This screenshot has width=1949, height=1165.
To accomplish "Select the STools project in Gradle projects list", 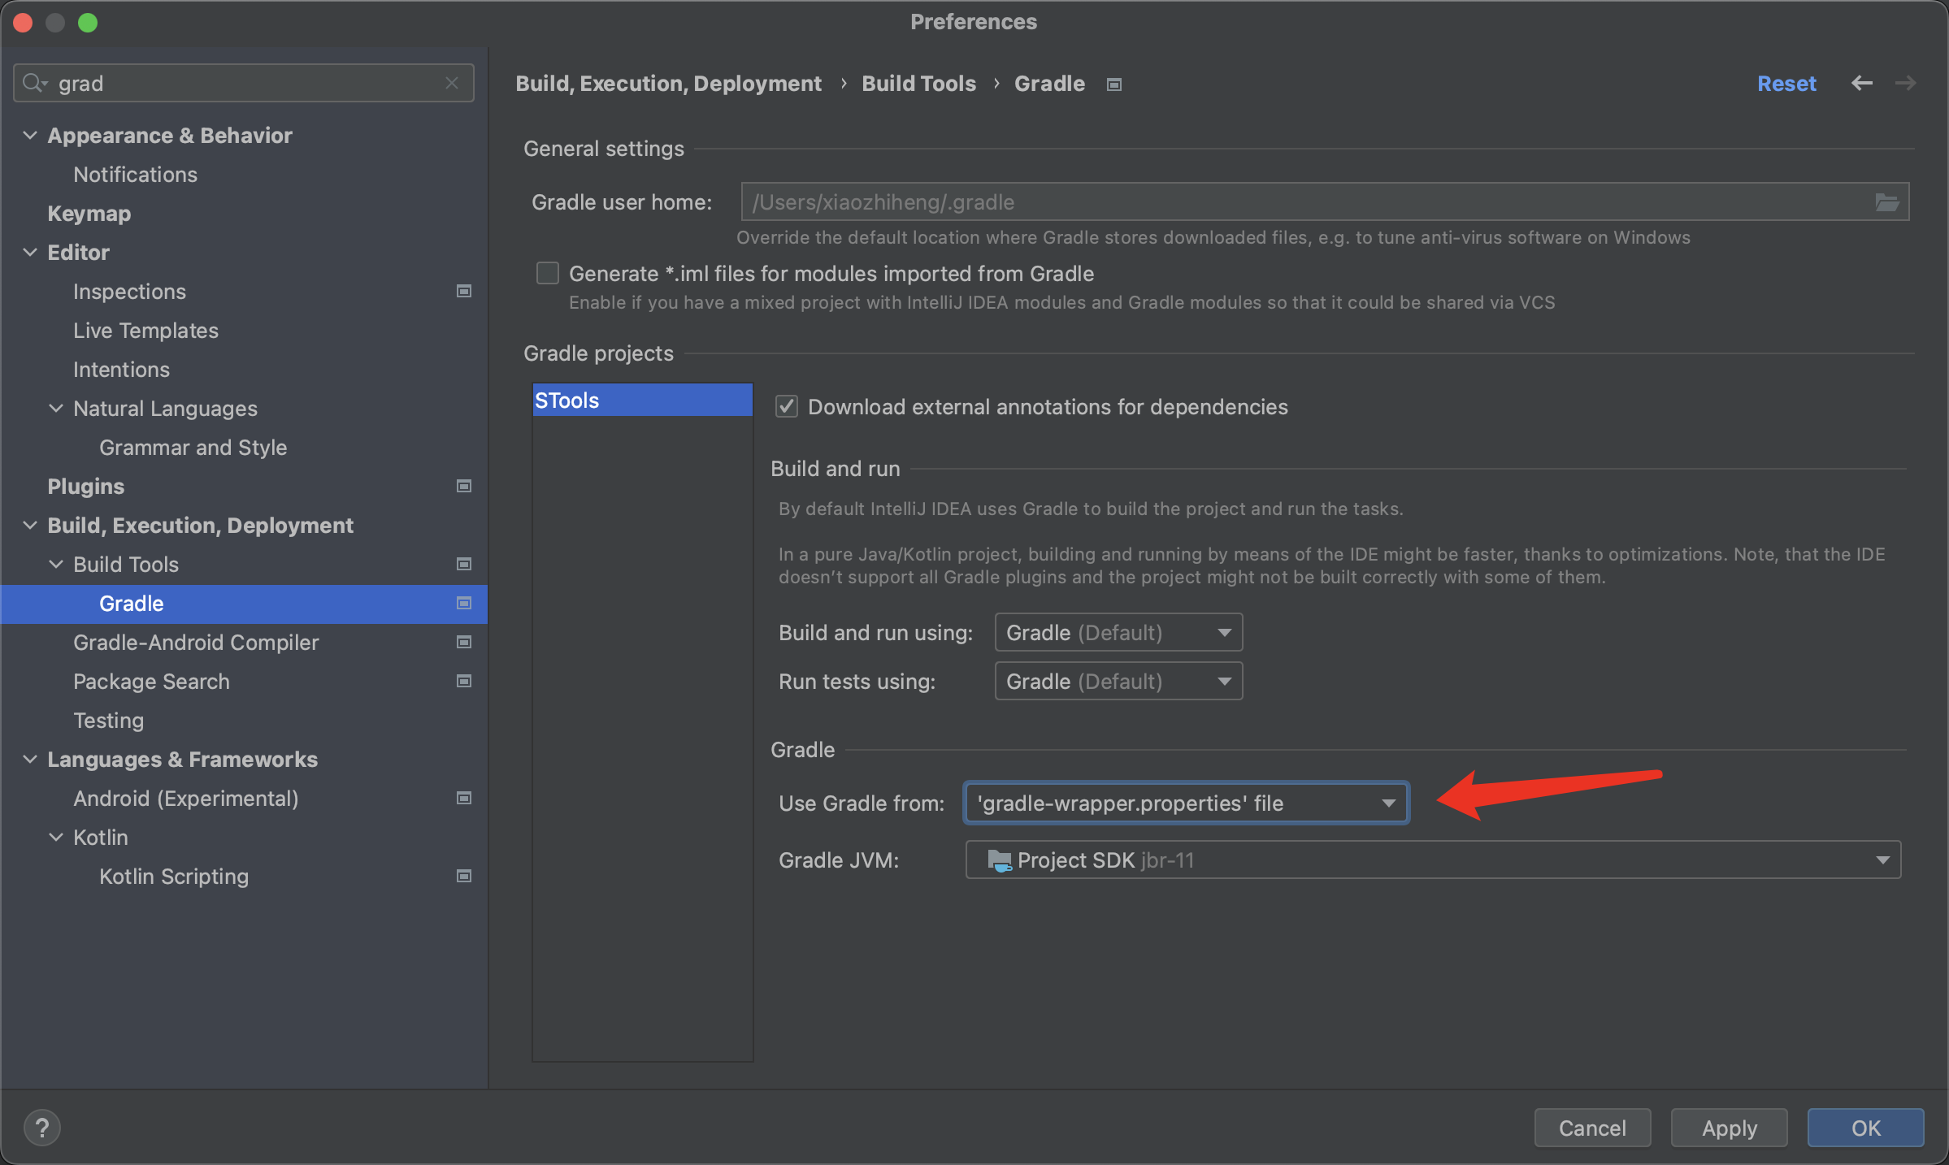I will (x=642, y=400).
